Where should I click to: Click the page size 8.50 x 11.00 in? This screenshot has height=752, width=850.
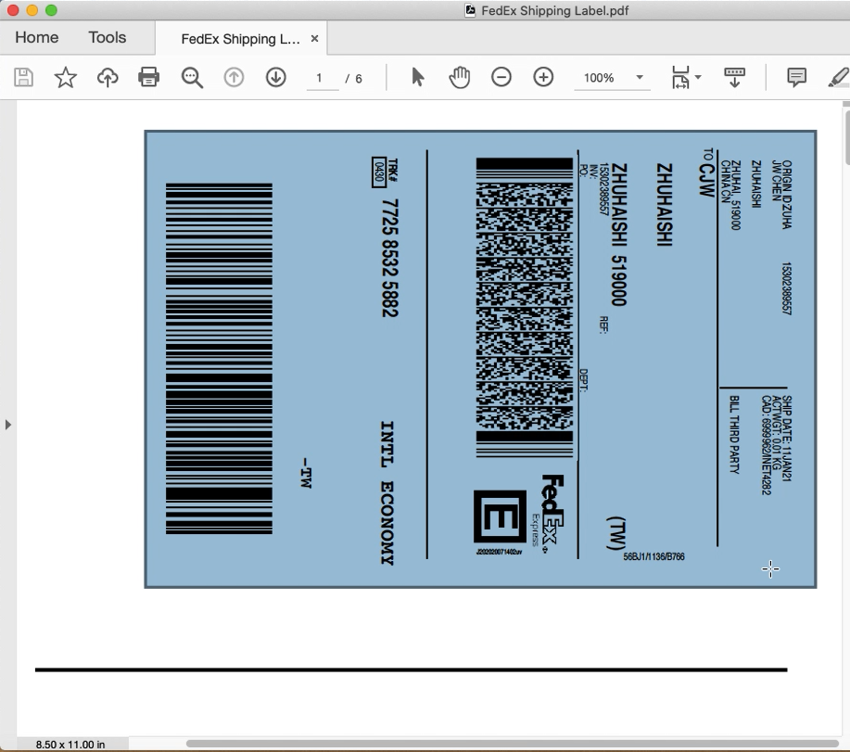click(x=70, y=745)
